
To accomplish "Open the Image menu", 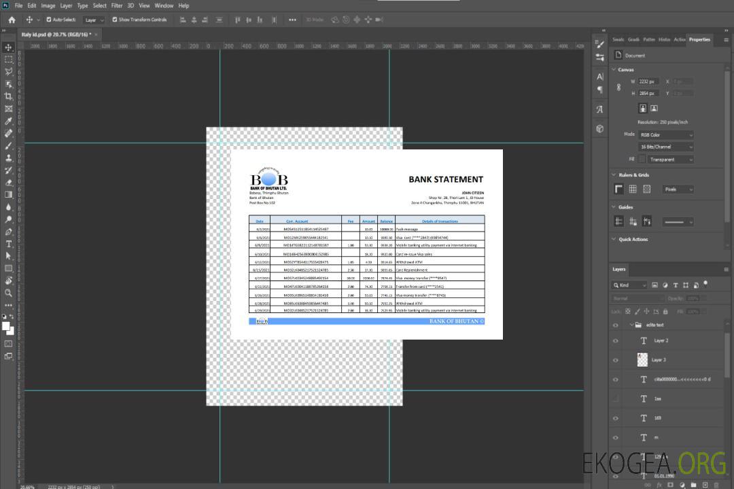I will (x=48, y=5).
